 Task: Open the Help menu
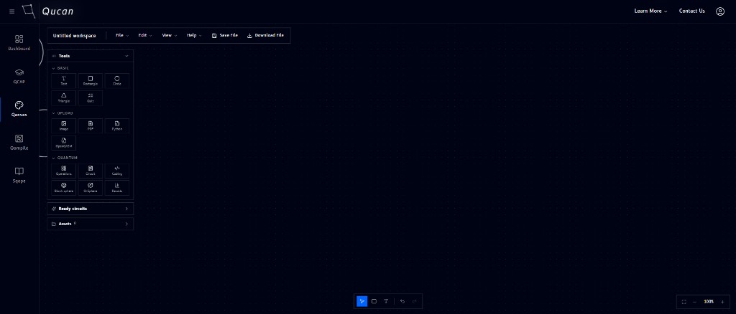tap(194, 36)
